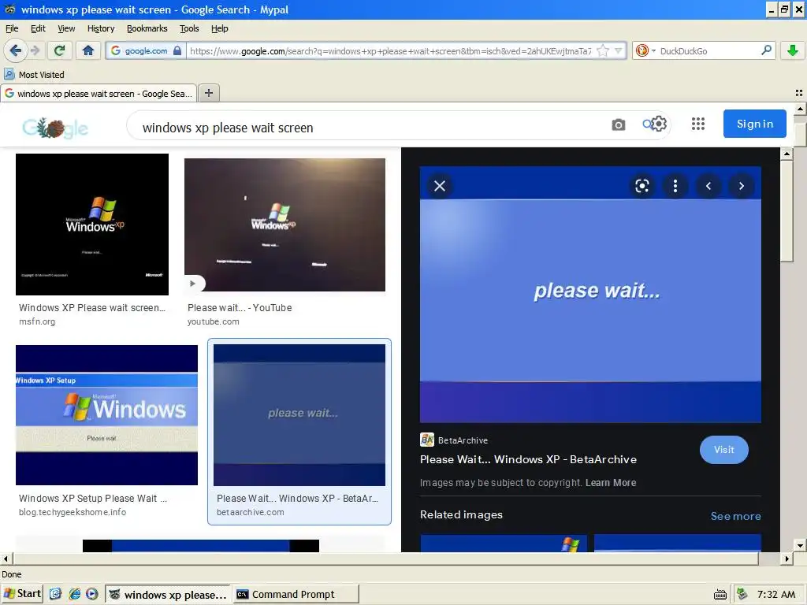Open the Bookmarks menu
Viewport: 807px width, 605px height.
click(147, 28)
